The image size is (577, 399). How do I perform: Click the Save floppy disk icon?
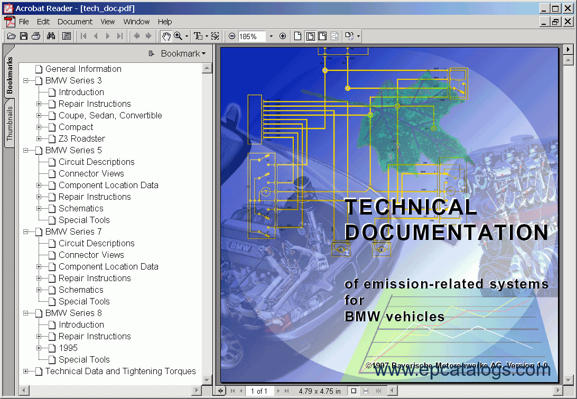(x=24, y=36)
